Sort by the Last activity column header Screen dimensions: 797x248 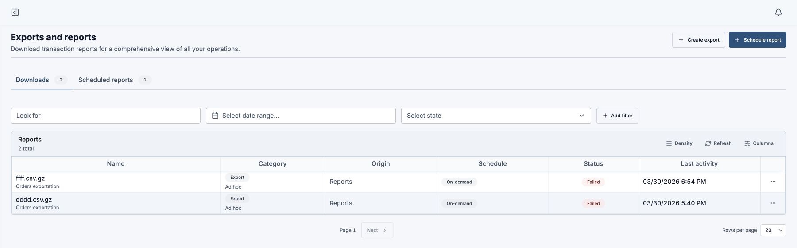pyautogui.click(x=699, y=164)
